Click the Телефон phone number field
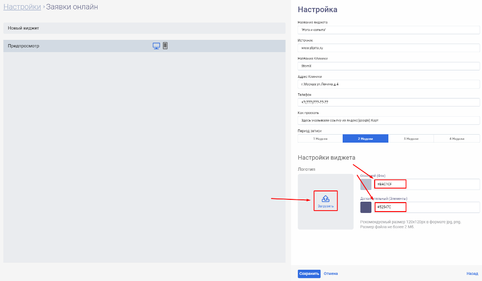Viewport: 482px width, 281px height. [388, 102]
